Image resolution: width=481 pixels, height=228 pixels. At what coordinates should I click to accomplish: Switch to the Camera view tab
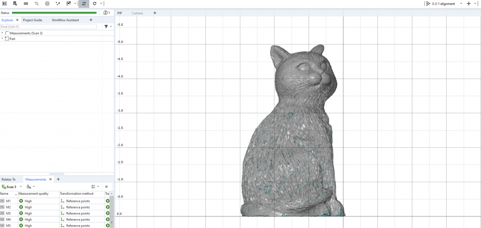coord(138,13)
